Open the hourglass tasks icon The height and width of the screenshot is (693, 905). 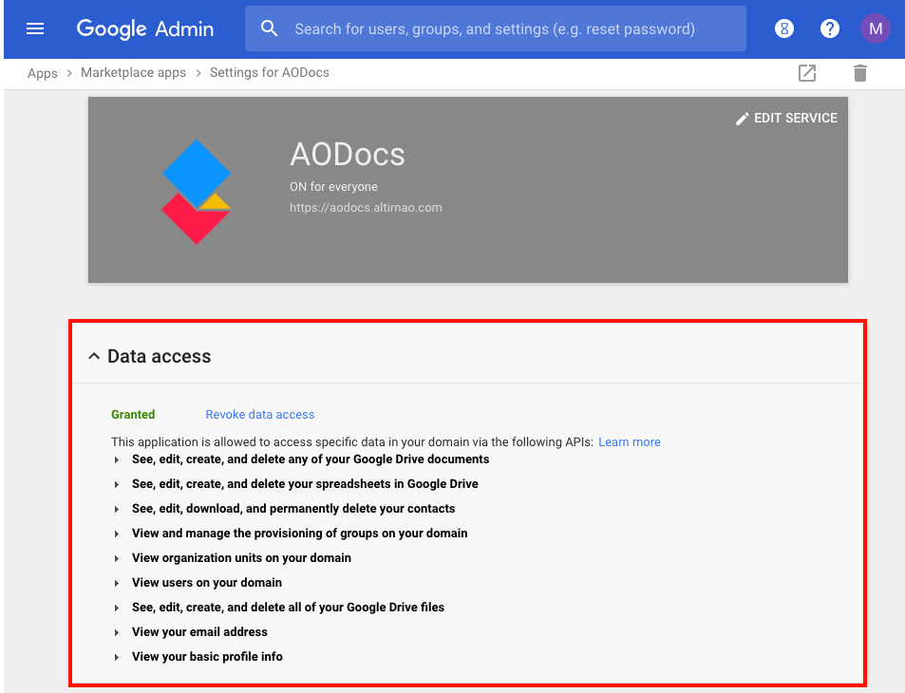click(783, 28)
